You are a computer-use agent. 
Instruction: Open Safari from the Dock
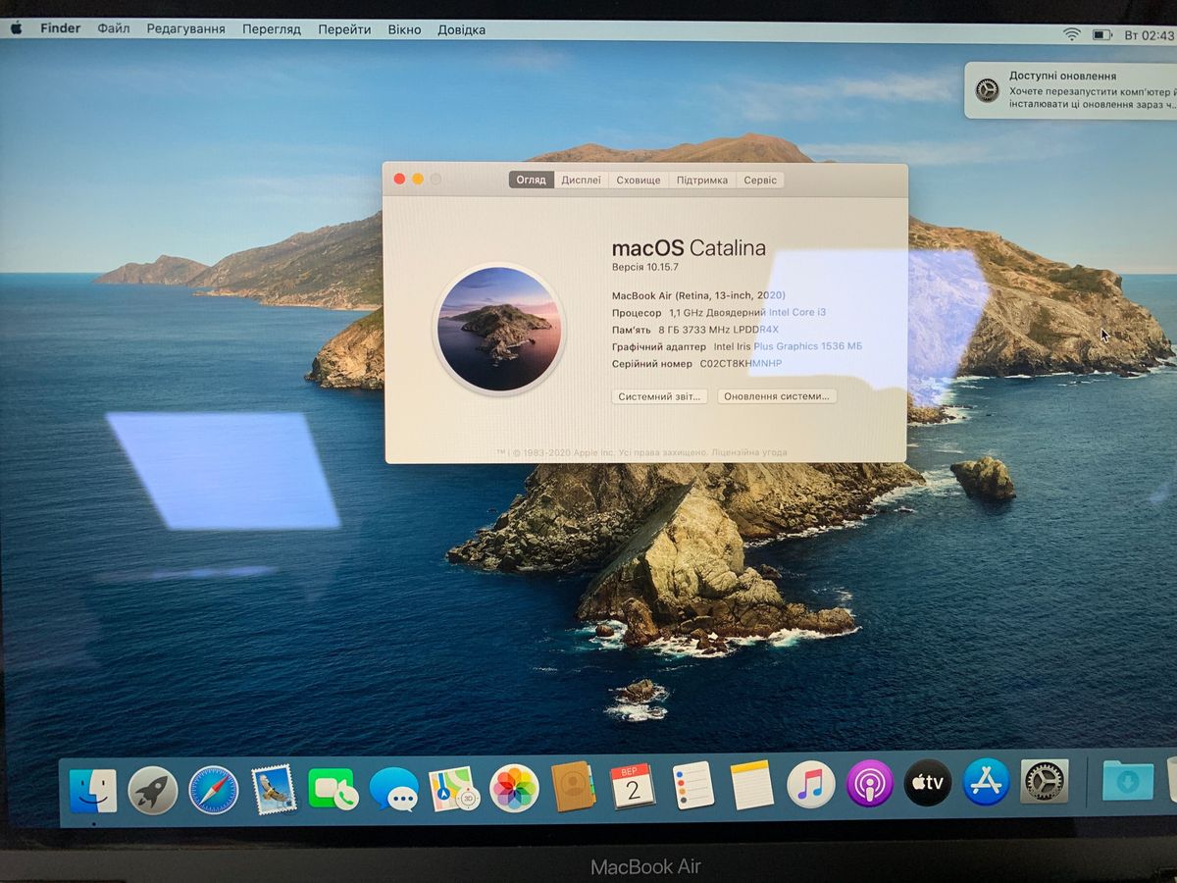point(214,789)
